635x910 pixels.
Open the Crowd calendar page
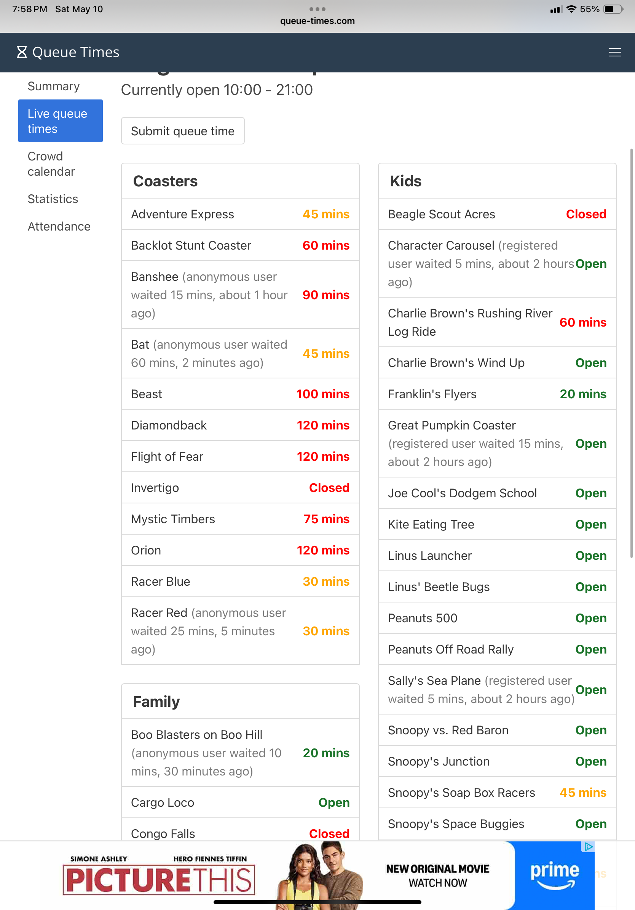point(51,164)
